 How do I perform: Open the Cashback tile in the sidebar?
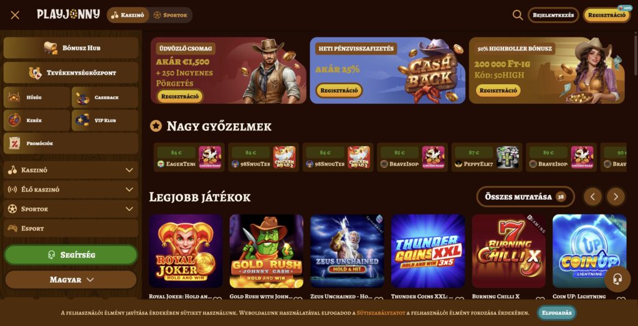105,98
